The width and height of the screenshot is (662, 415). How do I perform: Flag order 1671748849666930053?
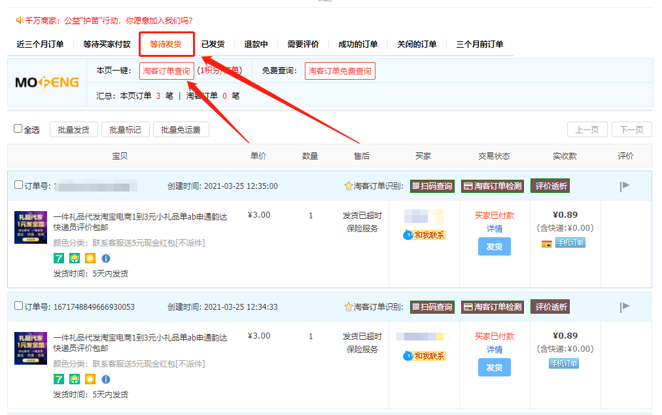pyautogui.click(x=625, y=307)
